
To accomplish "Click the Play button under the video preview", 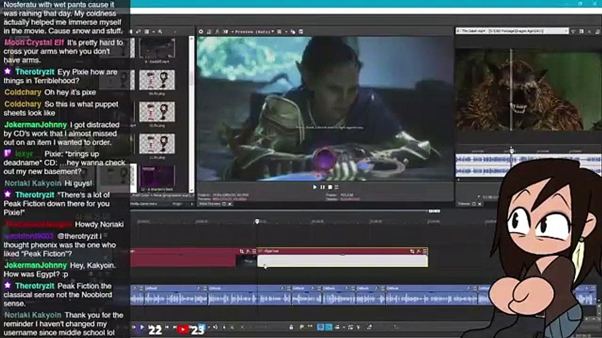I will (315, 187).
